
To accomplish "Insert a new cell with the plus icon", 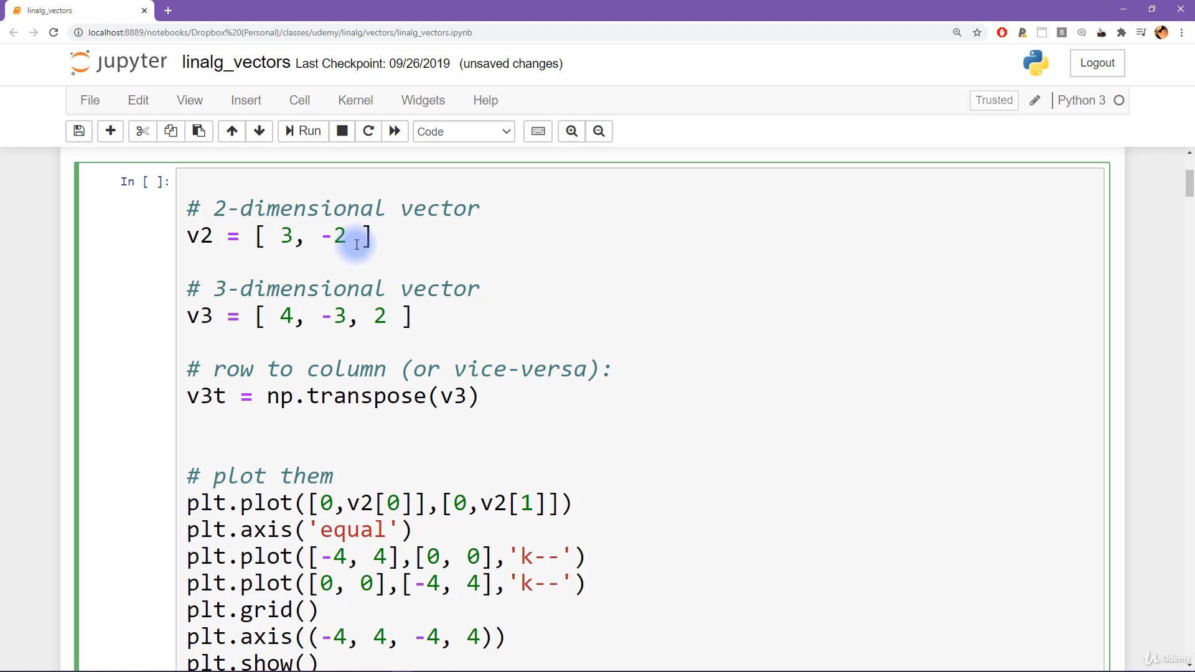I will coord(111,131).
